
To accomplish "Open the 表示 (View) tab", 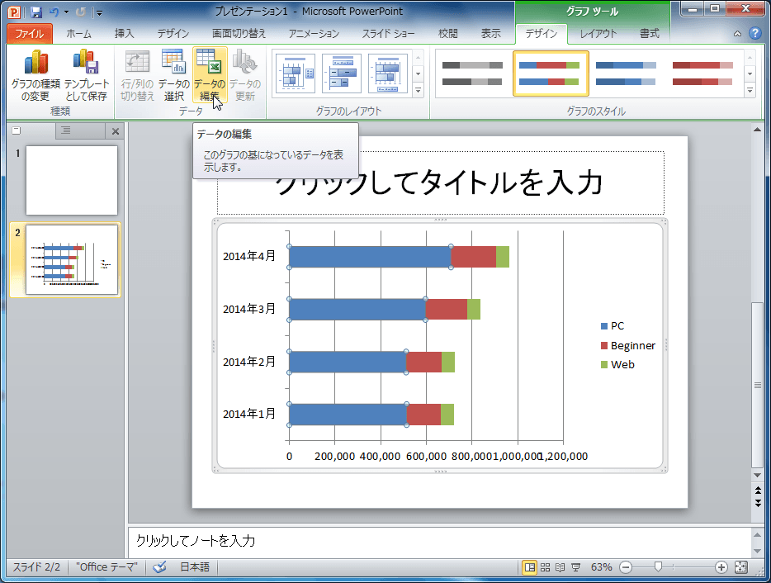I will (x=490, y=34).
